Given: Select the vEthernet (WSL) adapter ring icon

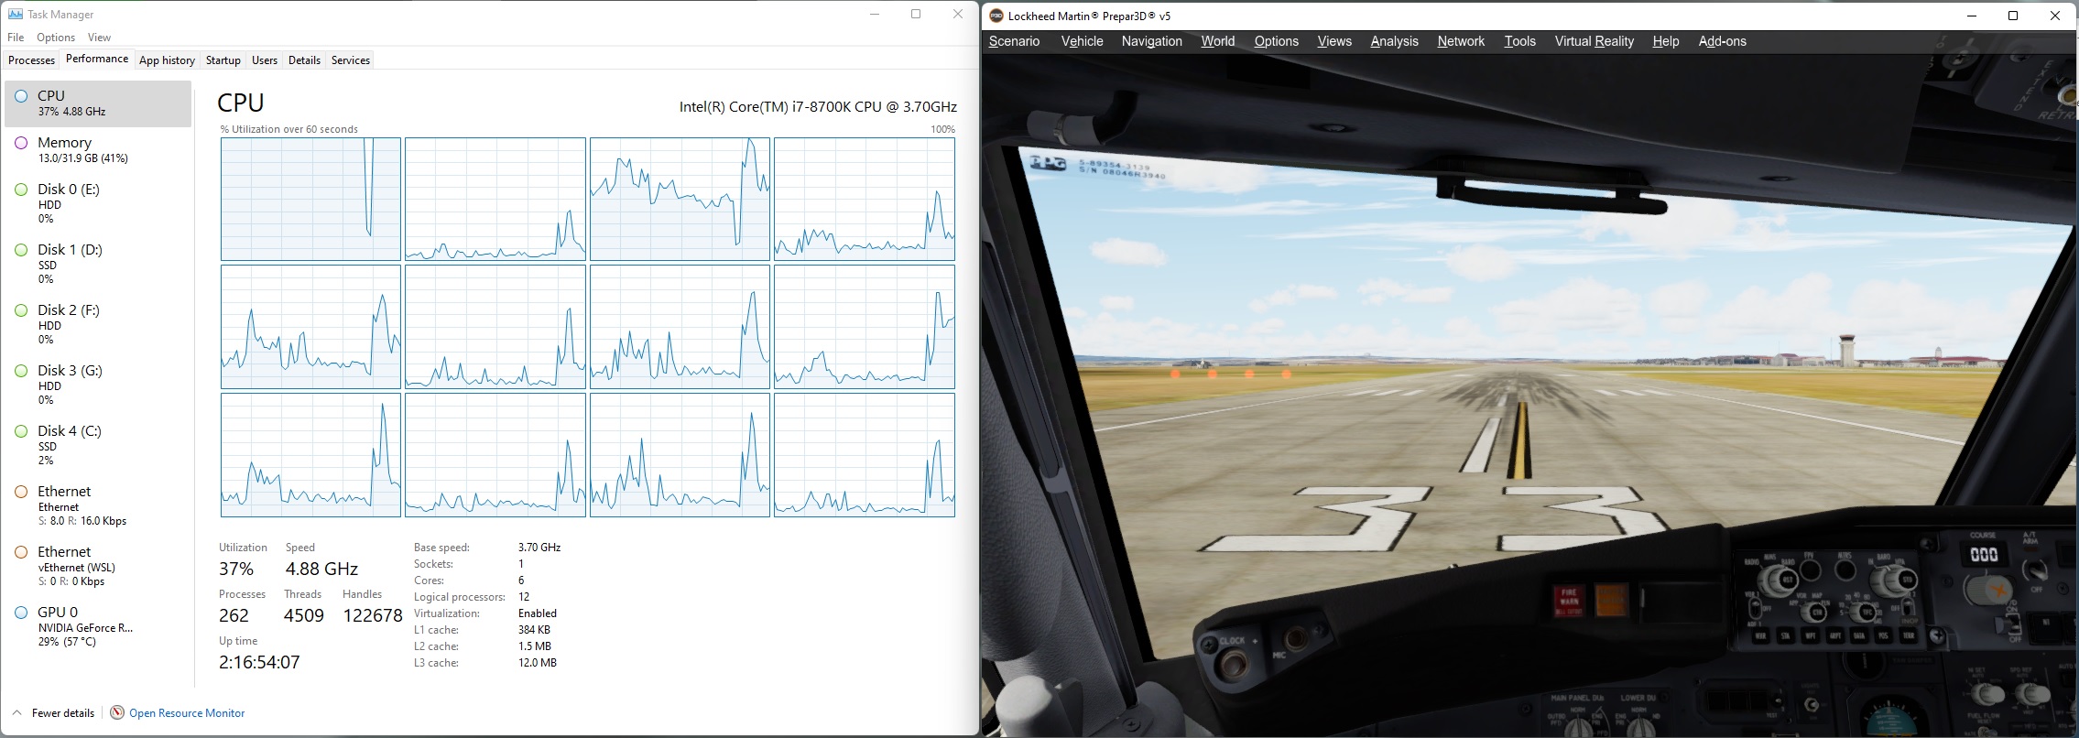Looking at the screenshot, I should tap(21, 552).
